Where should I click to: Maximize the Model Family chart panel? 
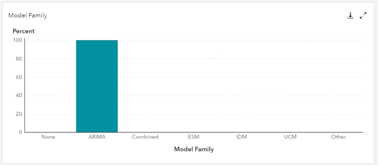363,16
